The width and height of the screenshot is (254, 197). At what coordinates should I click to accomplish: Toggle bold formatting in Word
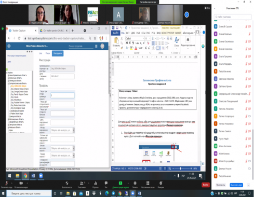pyautogui.click(x=127, y=43)
